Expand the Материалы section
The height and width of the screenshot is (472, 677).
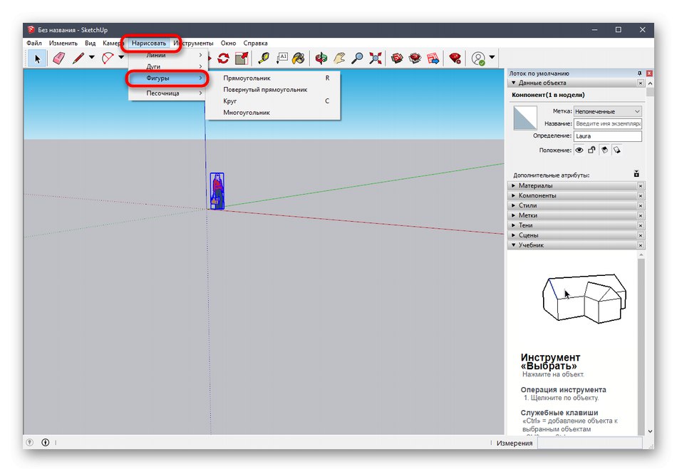coord(513,185)
